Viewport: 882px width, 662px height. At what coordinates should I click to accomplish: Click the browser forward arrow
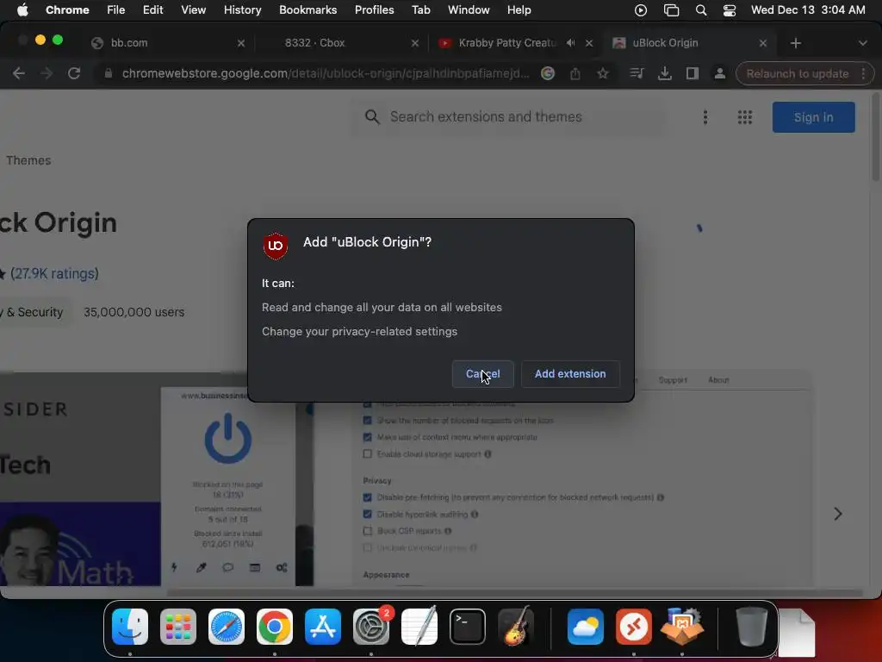[47, 73]
